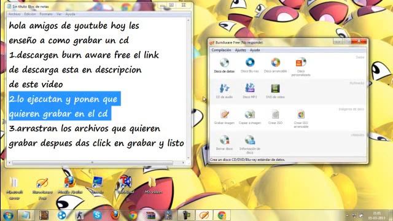Screen dimensions: 393x221
Task: Open the Disco personalizado option
Action: (x=301, y=67)
